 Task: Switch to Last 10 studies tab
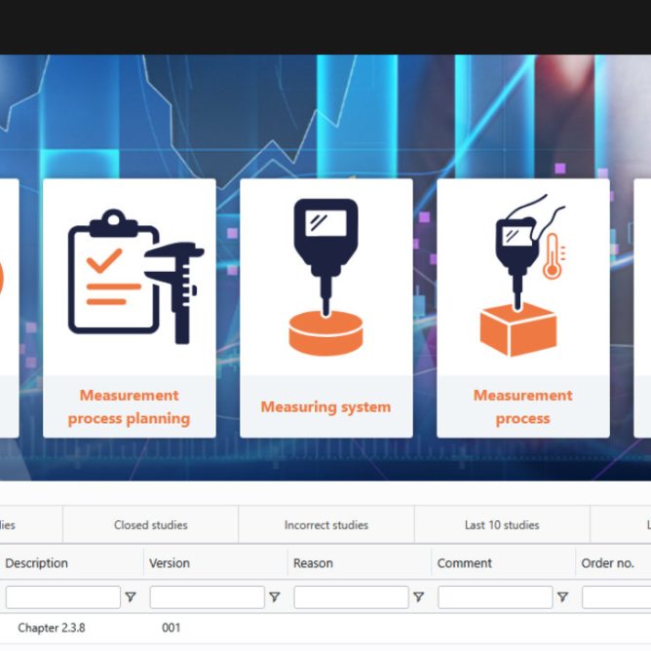pyautogui.click(x=502, y=525)
